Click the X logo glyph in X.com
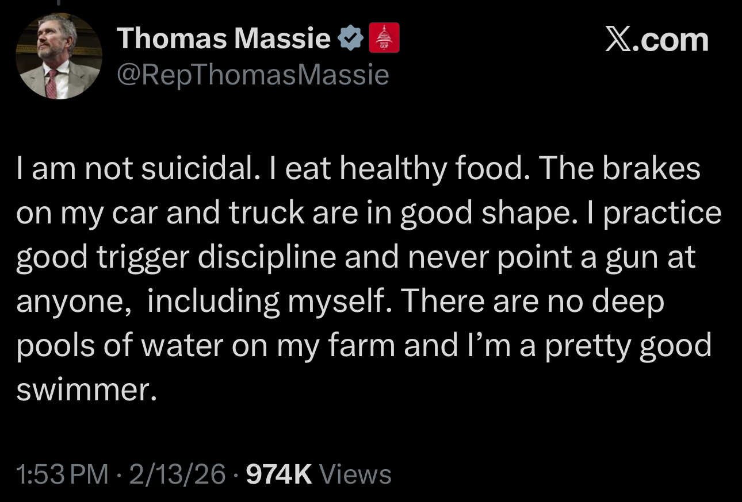This screenshot has height=502, width=742. [x=619, y=40]
